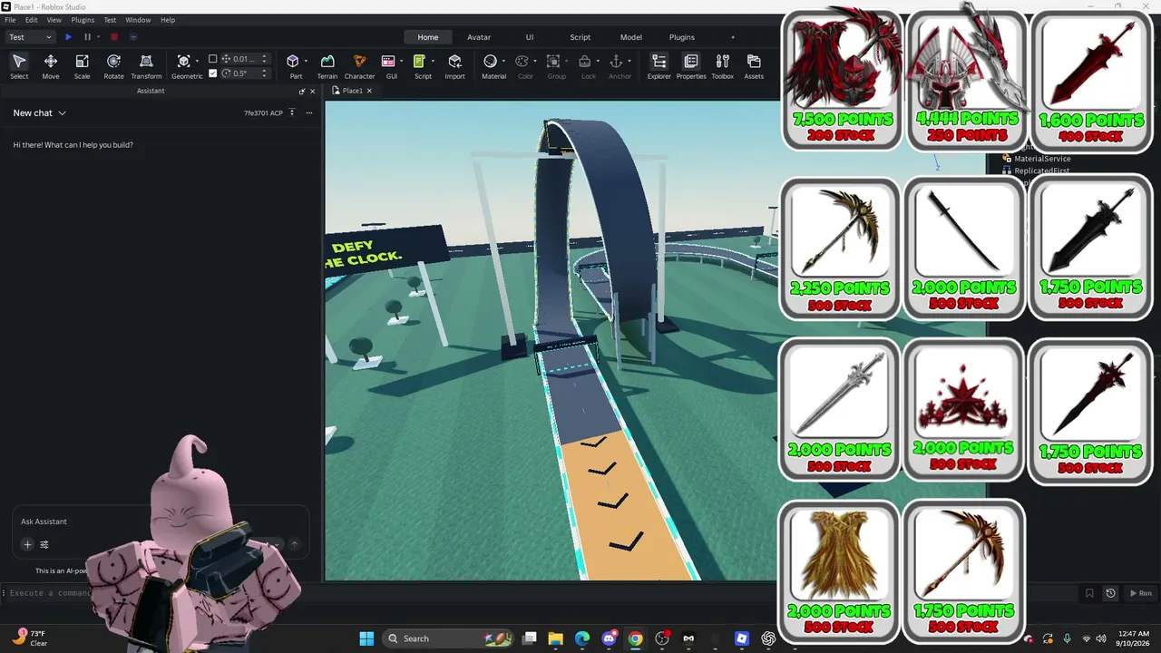Toggle the move snap increment checkbox

pos(213,59)
